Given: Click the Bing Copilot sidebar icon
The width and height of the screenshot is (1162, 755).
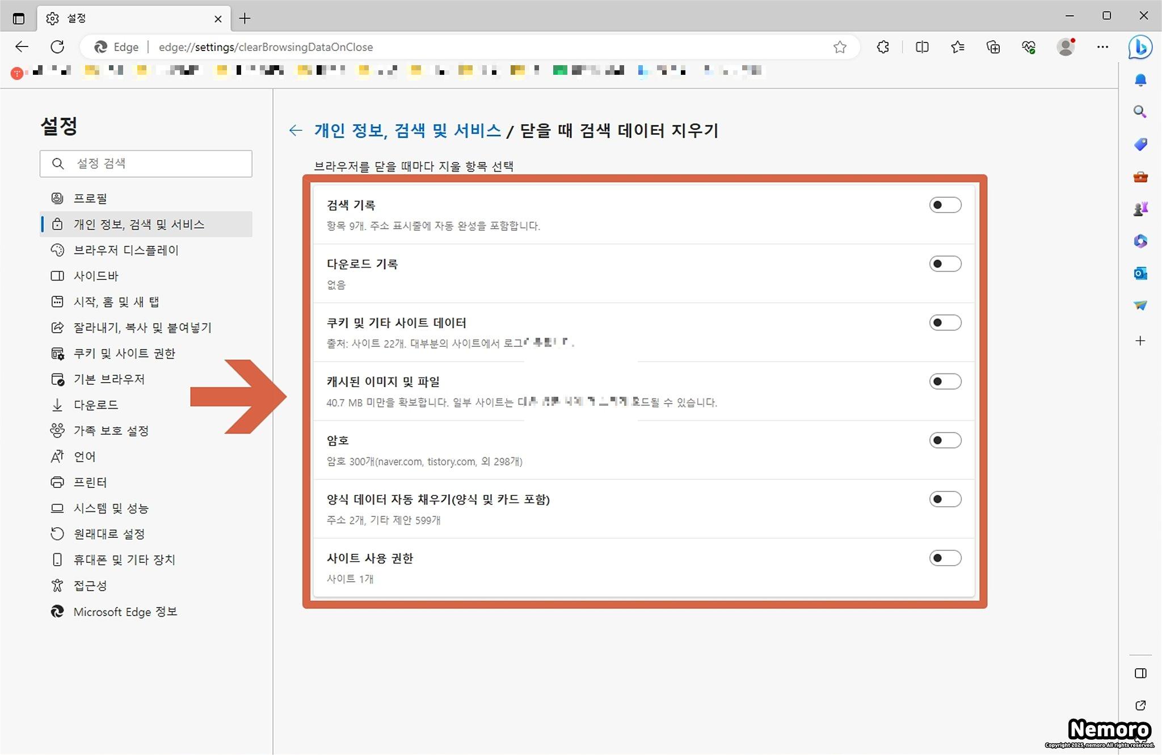Looking at the screenshot, I should 1140,47.
